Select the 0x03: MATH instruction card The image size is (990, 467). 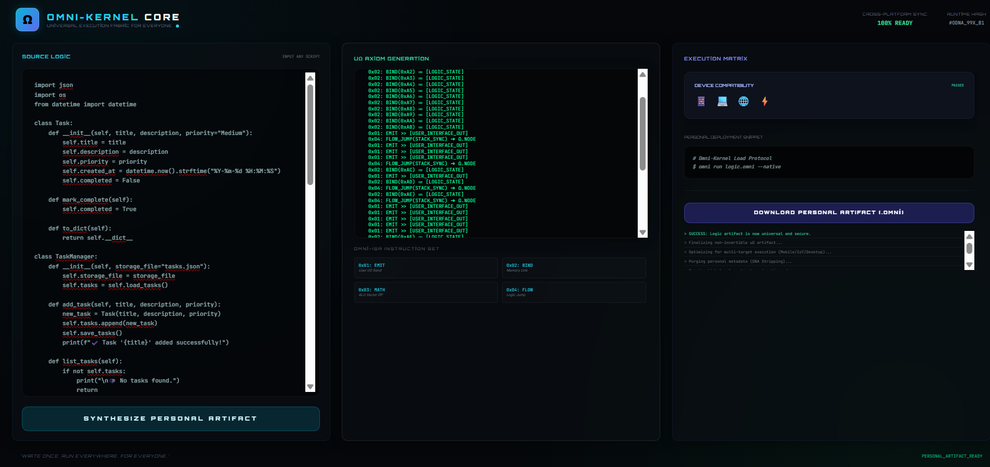(426, 292)
